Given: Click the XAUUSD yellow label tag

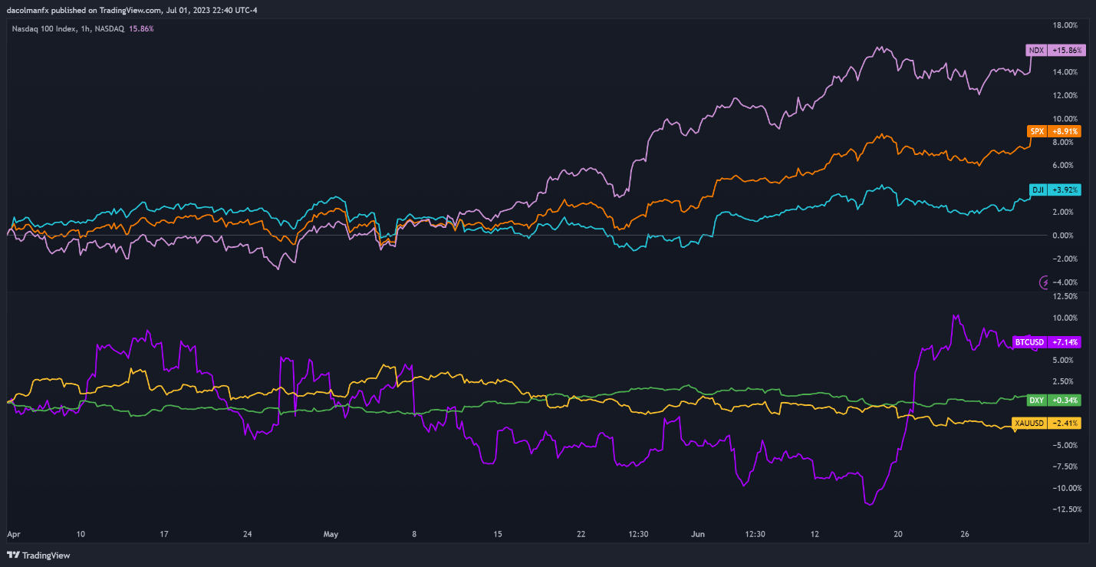Looking at the screenshot, I should (x=1029, y=423).
